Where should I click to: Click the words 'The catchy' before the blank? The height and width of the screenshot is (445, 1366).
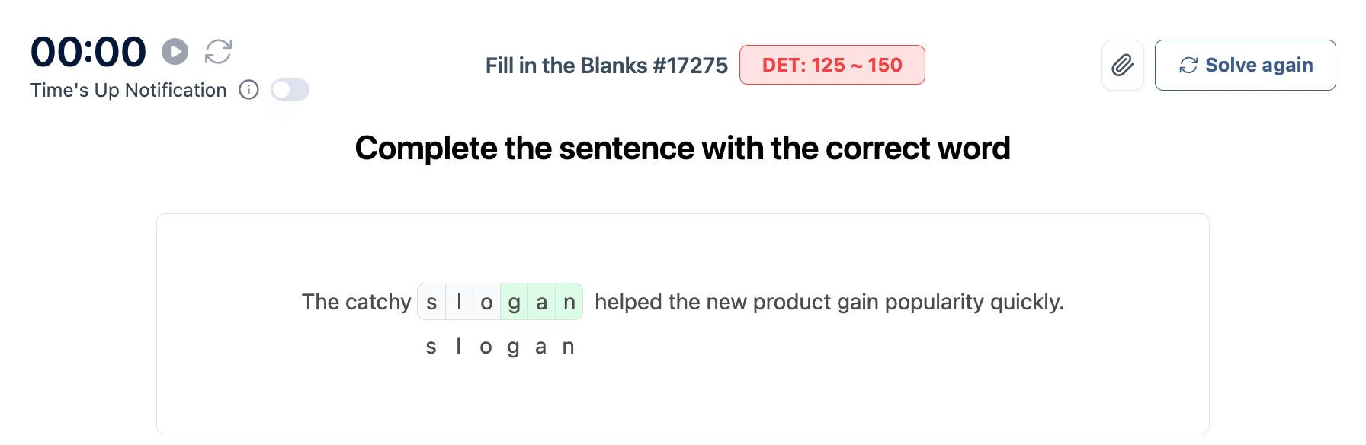[356, 302]
